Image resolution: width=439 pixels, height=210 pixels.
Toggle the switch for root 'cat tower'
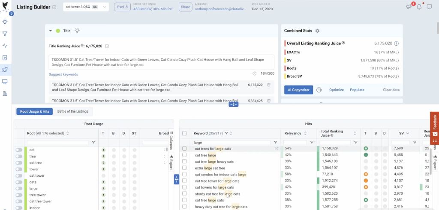[x=19, y=175]
